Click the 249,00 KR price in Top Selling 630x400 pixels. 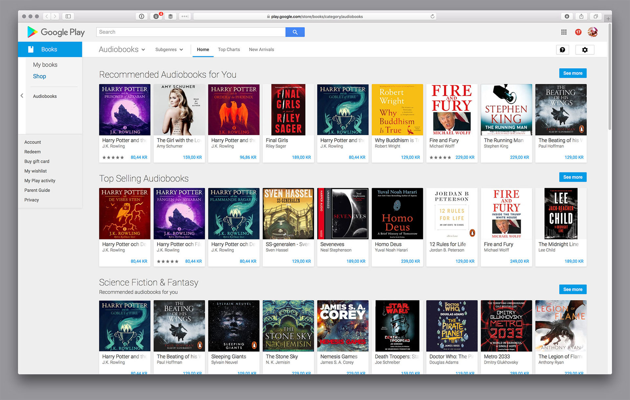pos(519,262)
